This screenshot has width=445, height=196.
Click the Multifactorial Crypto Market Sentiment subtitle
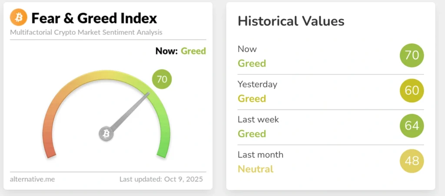point(86,32)
